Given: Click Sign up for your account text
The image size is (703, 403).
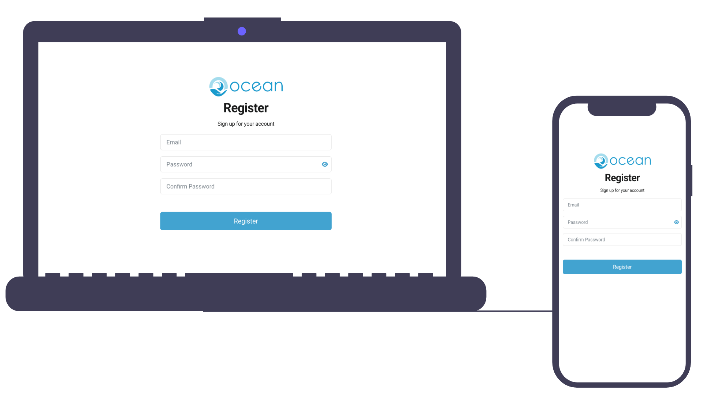Looking at the screenshot, I should 245,123.
